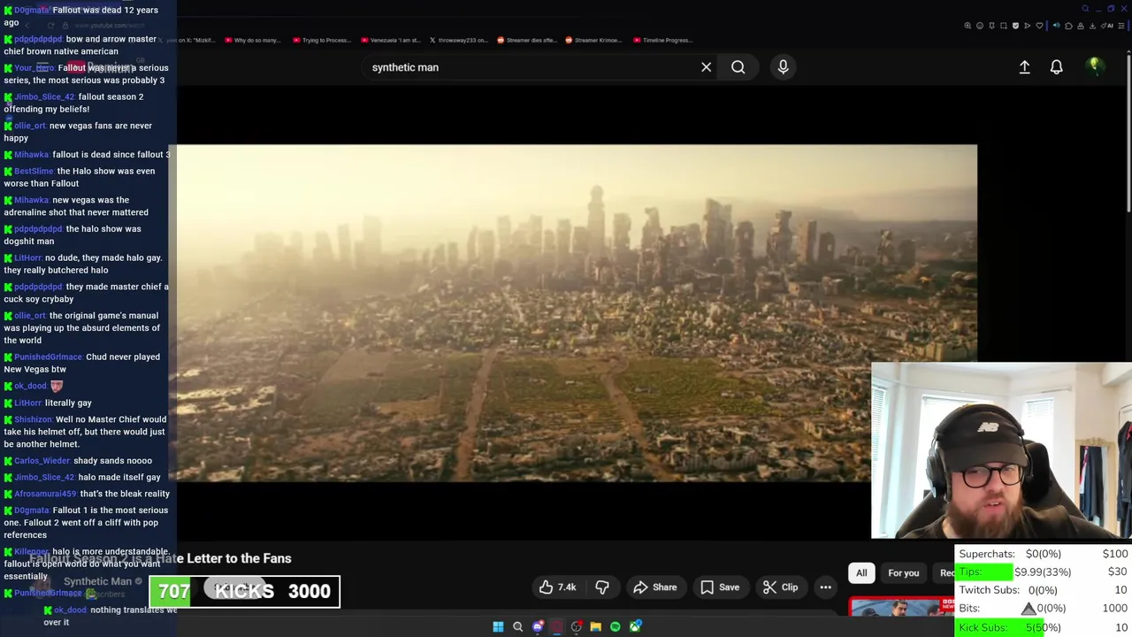Image resolution: width=1132 pixels, height=637 pixels.
Task: Start voice search with the microphone icon
Action: 783,67
